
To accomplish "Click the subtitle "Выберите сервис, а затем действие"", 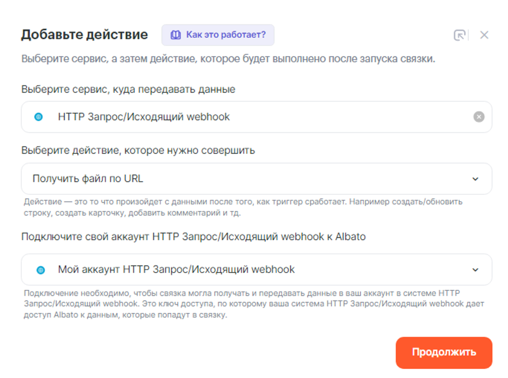I will coord(228,61).
